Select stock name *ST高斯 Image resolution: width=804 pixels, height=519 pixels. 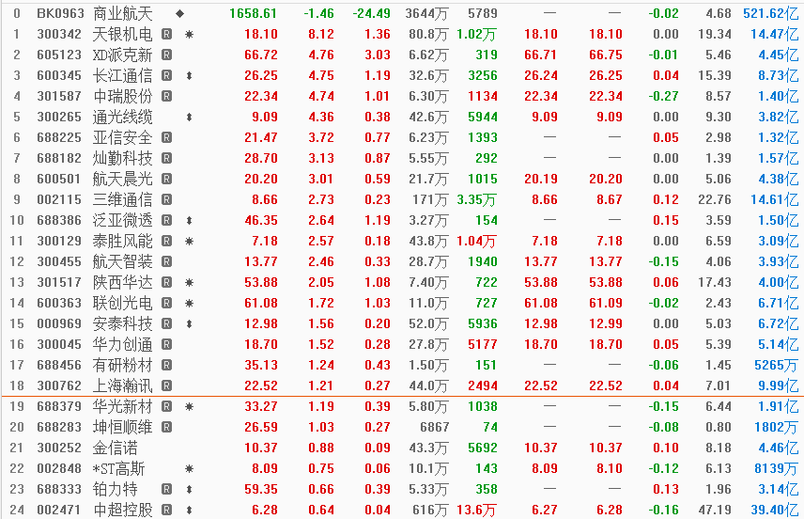(119, 468)
